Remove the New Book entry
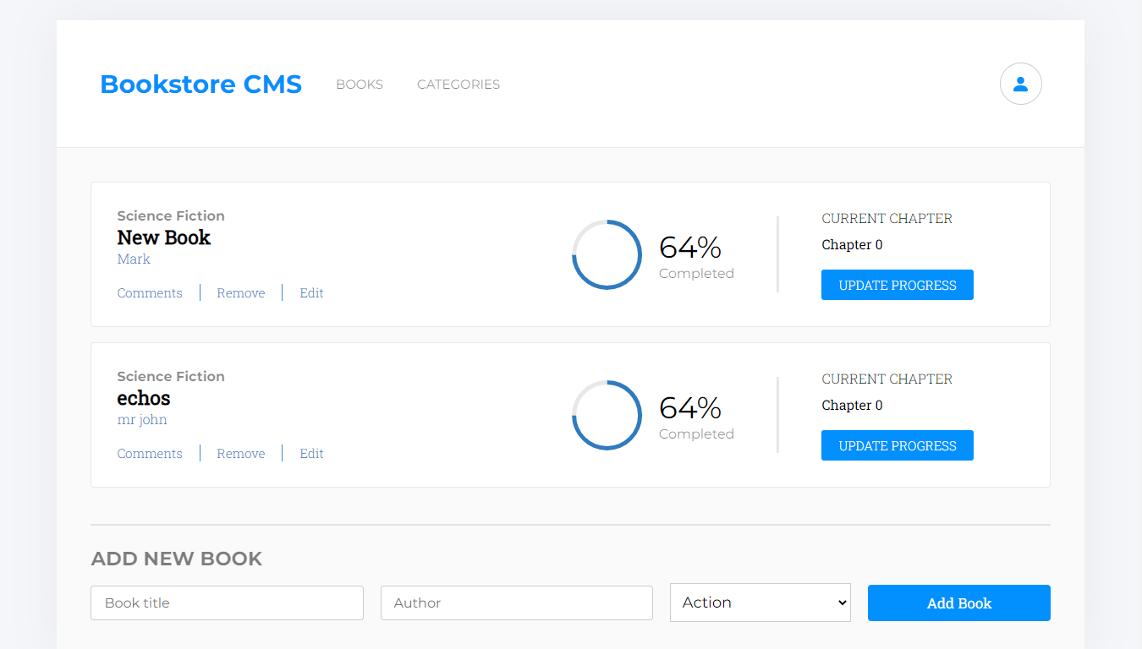The height and width of the screenshot is (649, 1142). point(241,293)
